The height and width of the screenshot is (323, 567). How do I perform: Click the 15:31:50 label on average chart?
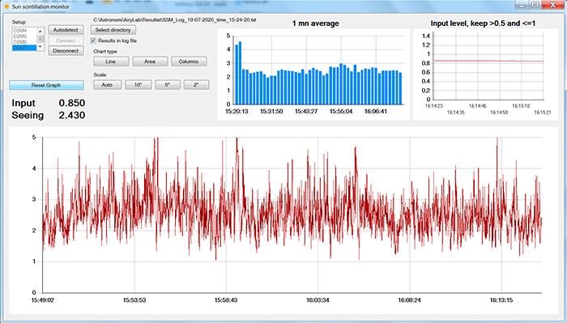[x=271, y=112]
